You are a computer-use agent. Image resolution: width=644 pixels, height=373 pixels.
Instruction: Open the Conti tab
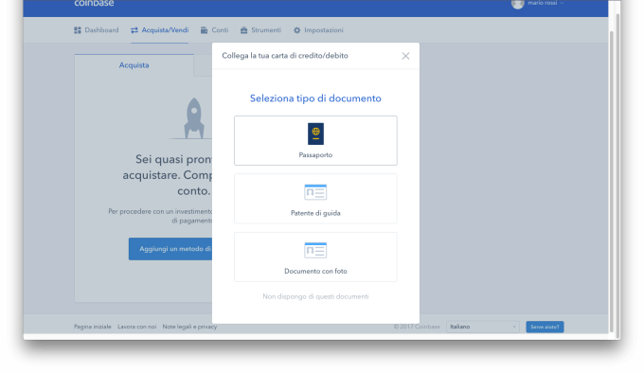[x=214, y=30]
